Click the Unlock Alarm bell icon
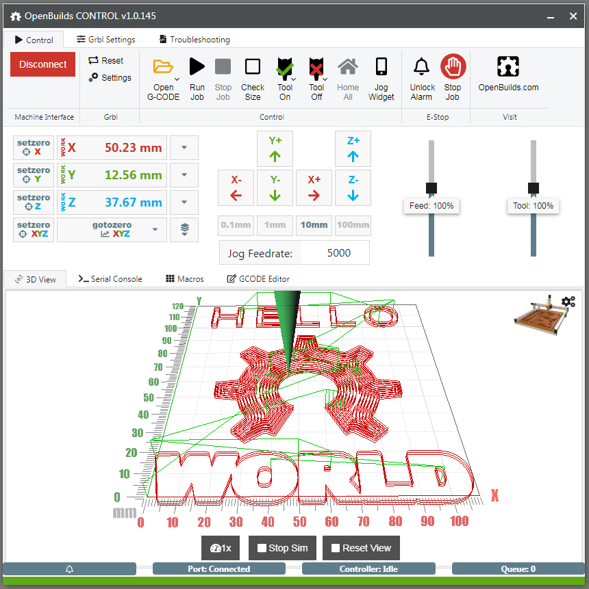The width and height of the screenshot is (589, 589). click(422, 67)
